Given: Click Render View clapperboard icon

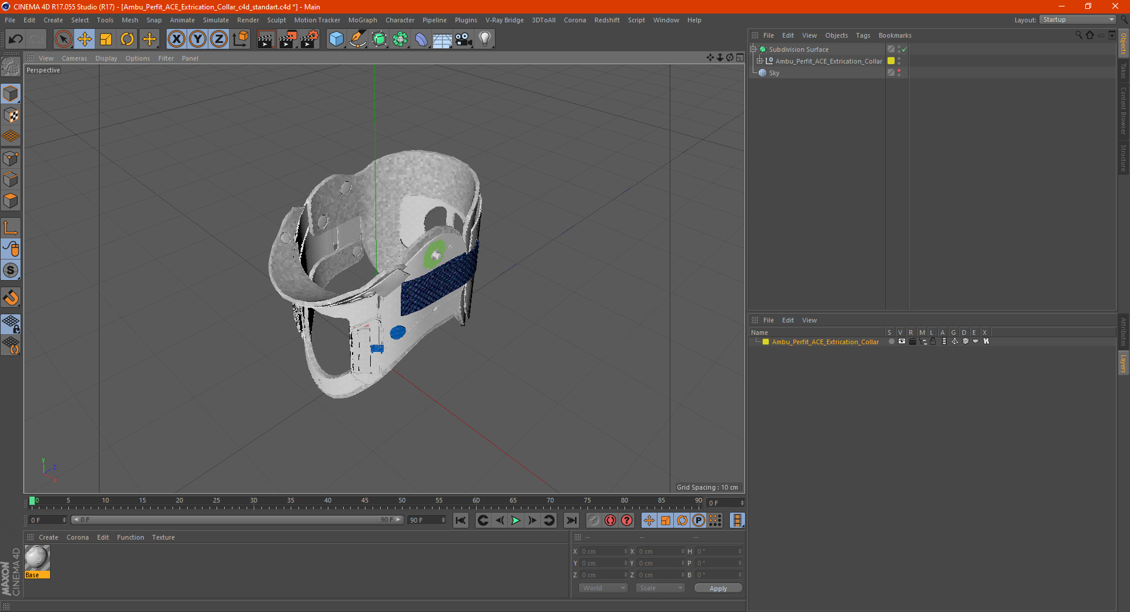Looking at the screenshot, I should click(266, 39).
